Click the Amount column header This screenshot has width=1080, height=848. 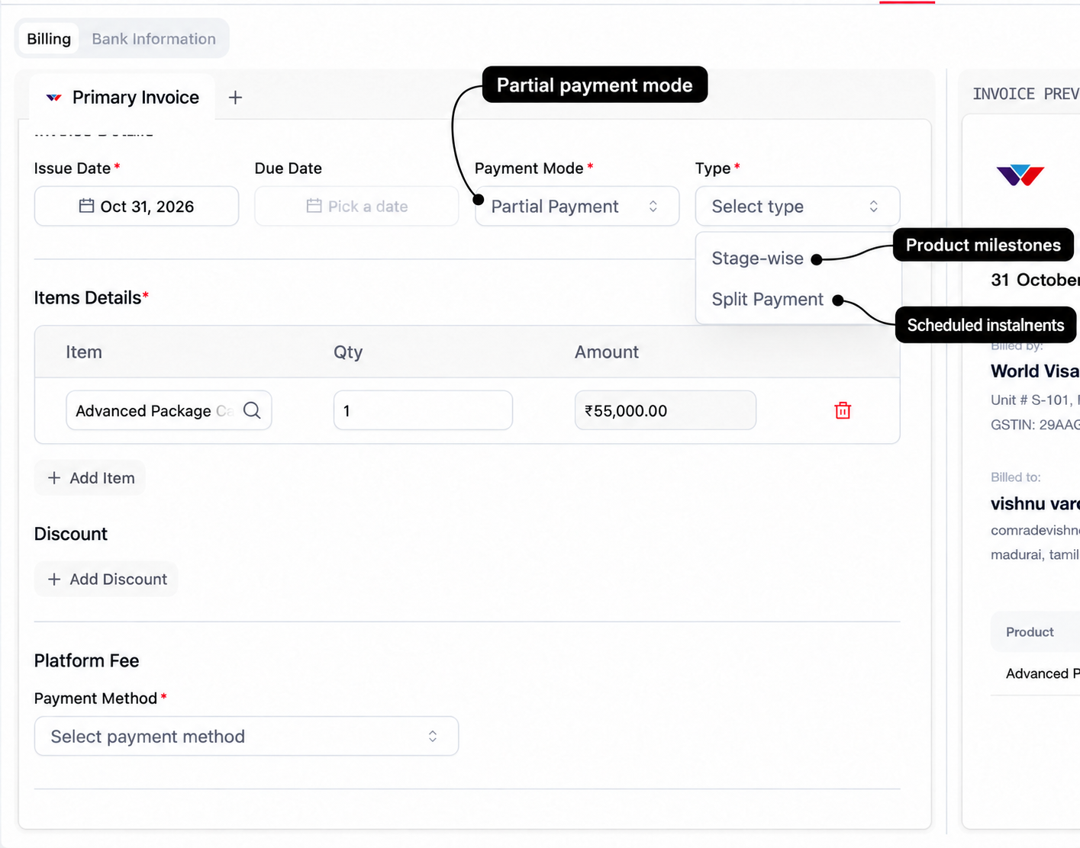(x=607, y=352)
